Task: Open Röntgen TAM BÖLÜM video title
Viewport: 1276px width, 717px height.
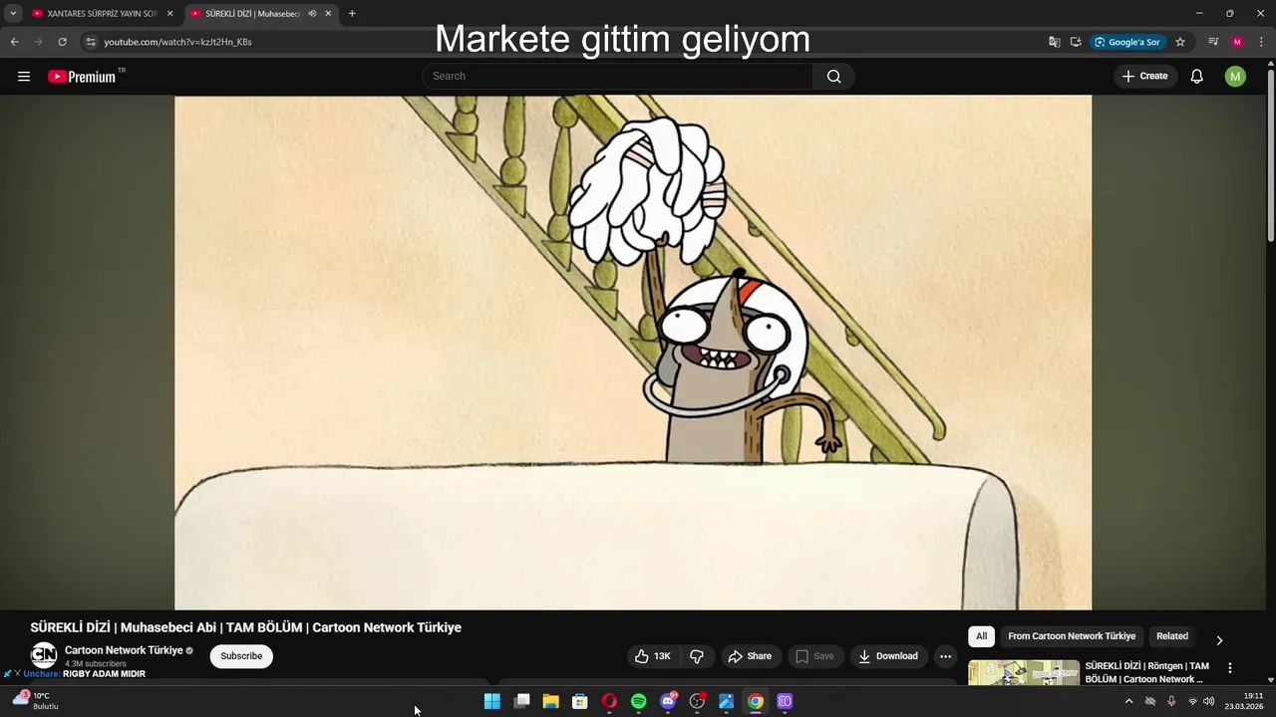Action: tap(1147, 672)
